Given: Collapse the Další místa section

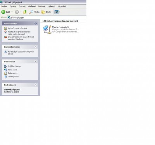Looking at the screenshot, I should (35, 61).
